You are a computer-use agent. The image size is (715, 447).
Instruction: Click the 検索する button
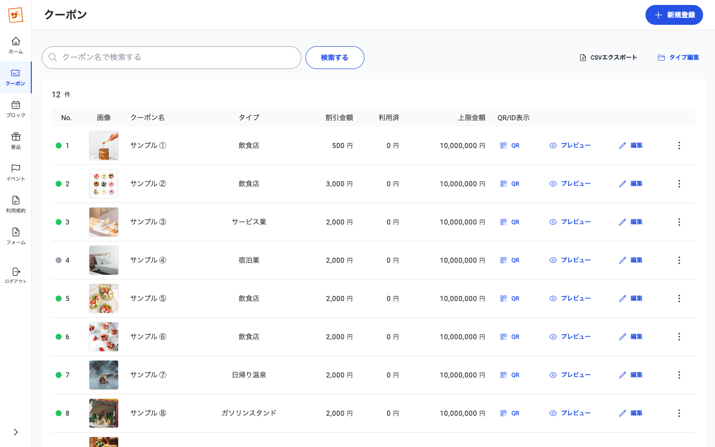[x=335, y=58]
